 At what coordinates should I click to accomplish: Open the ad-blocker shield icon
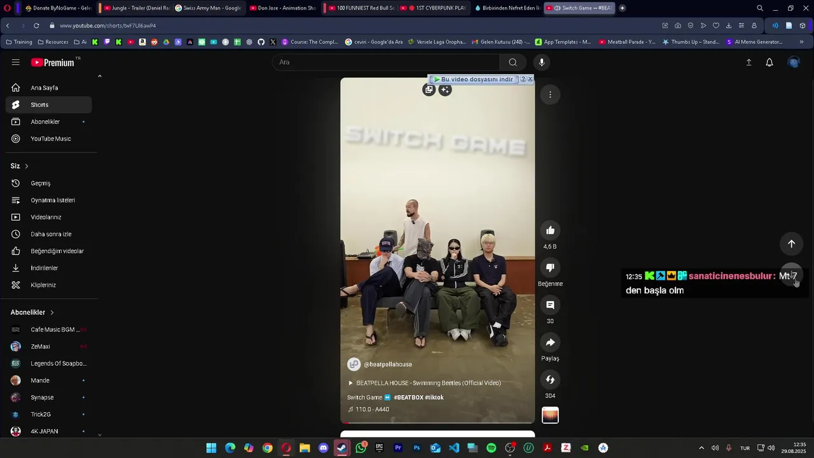click(691, 25)
